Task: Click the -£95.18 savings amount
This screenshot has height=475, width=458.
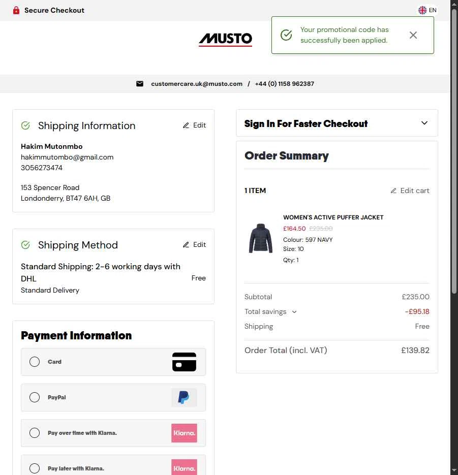Action: [x=417, y=312]
